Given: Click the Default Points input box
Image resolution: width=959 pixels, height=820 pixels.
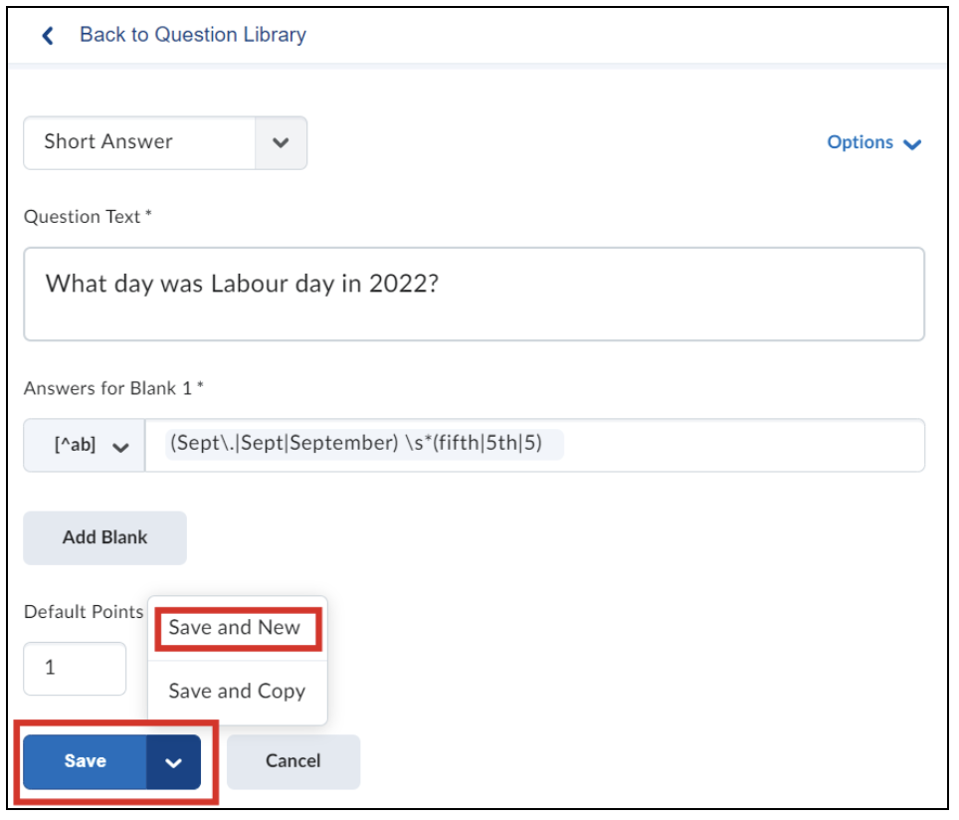Looking at the screenshot, I should (x=75, y=668).
